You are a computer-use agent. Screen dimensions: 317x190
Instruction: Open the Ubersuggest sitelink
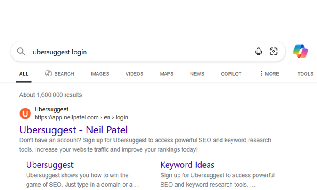pos(50,165)
